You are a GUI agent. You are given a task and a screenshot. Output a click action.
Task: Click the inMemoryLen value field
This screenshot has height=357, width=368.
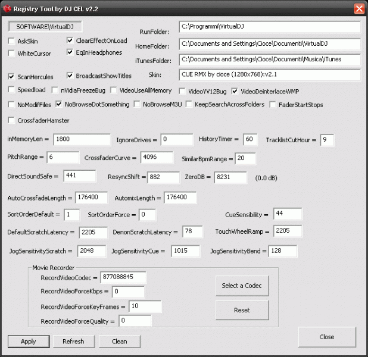tap(82, 140)
